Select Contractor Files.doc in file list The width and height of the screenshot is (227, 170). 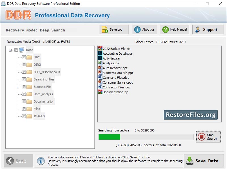point(116,87)
